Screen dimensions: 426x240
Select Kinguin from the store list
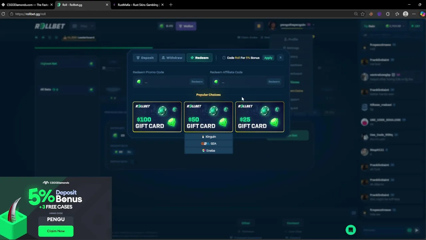click(x=209, y=137)
